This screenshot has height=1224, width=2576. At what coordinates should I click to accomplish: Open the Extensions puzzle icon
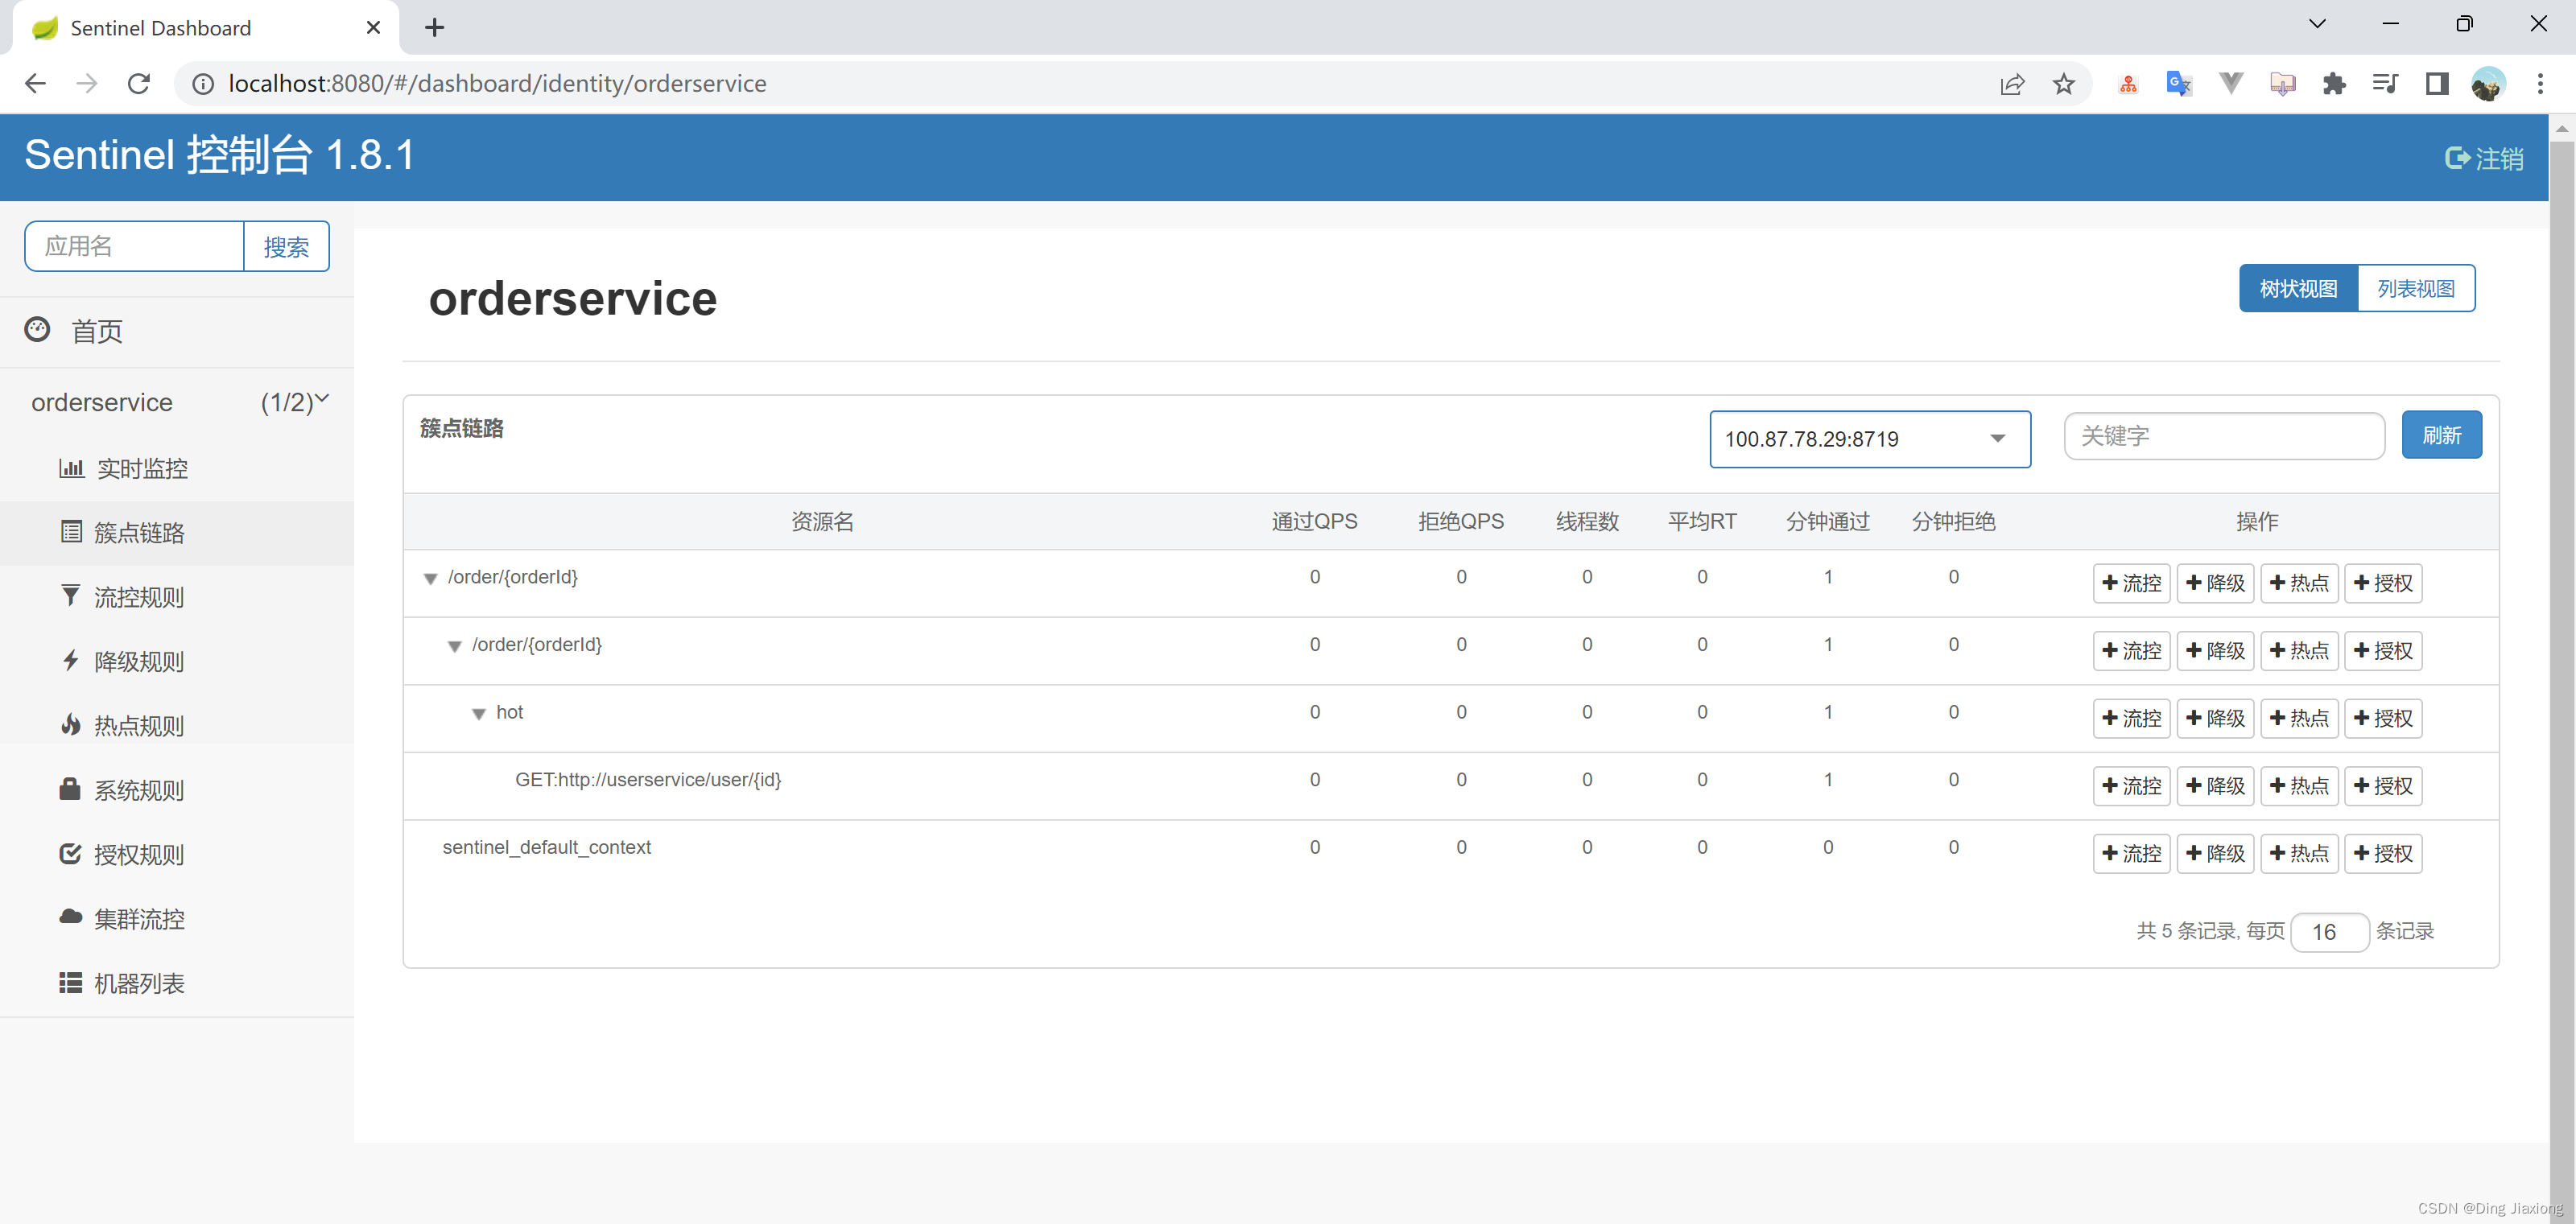tap(2334, 84)
